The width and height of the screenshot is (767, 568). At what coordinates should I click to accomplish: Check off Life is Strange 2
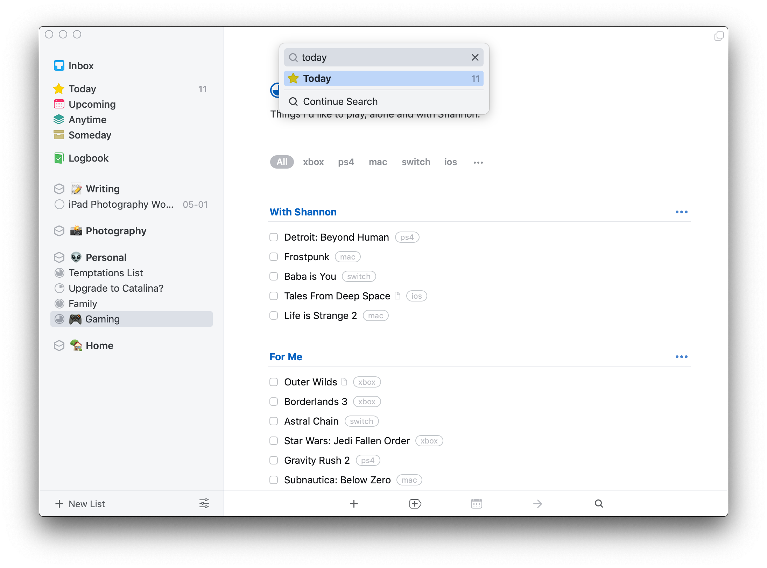coord(274,315)
